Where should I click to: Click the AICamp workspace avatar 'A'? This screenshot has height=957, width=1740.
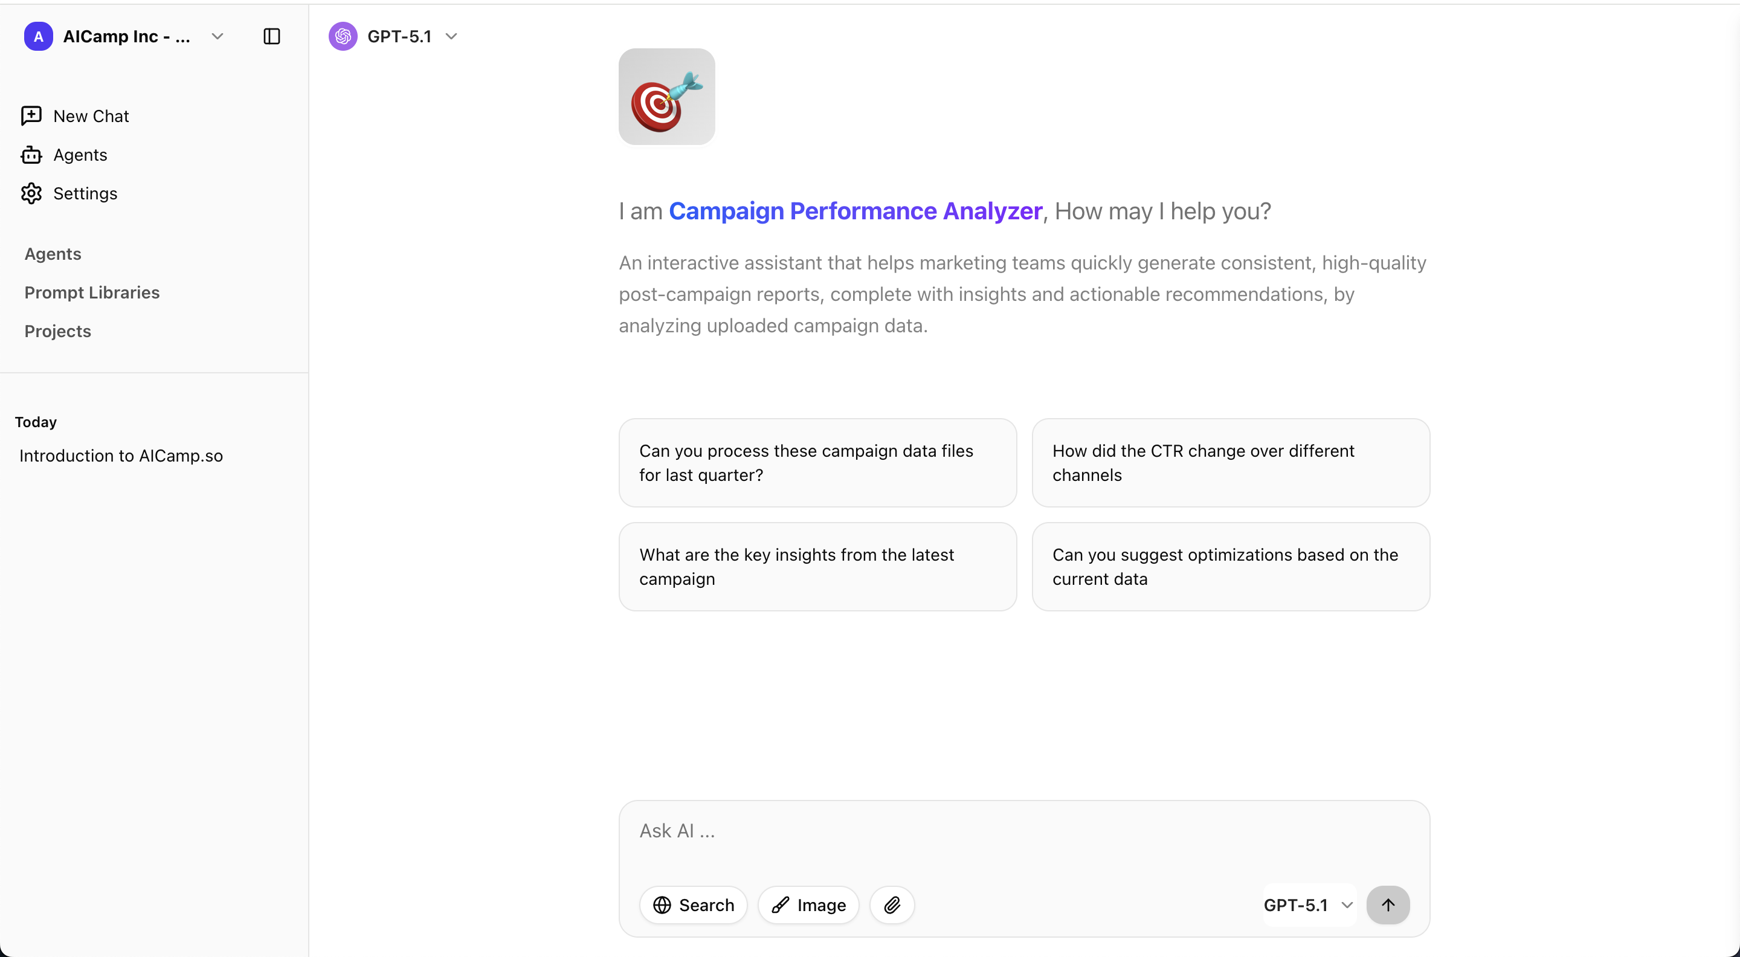pyautogui.click(x=39, y=36)
